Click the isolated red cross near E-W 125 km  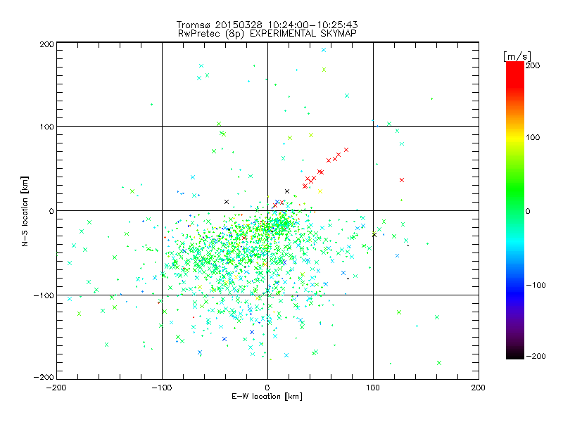[402, 180]
